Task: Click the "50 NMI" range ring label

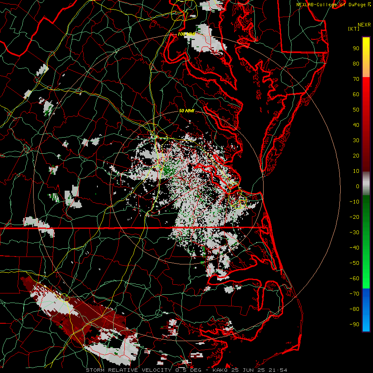Action: [186, 111]
